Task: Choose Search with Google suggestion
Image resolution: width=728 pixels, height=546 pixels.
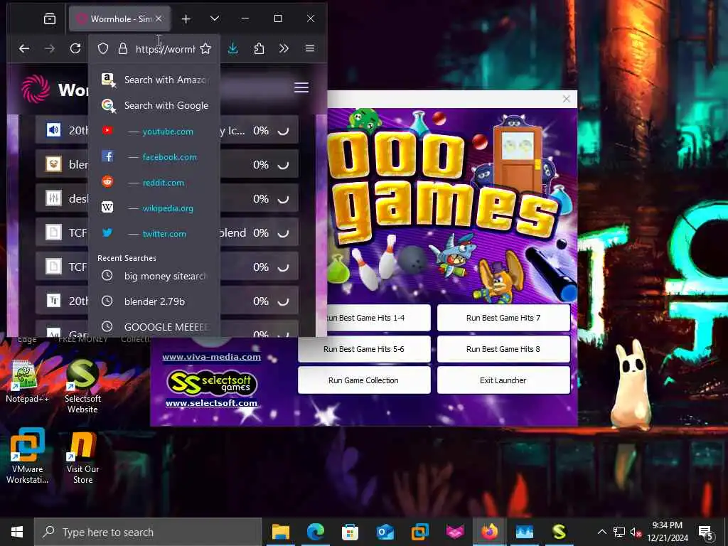Action: click(x=154, y=105)
